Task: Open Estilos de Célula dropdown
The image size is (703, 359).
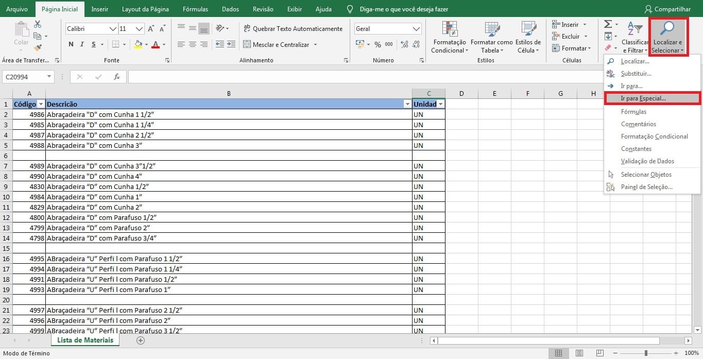Action: [528, 37]
